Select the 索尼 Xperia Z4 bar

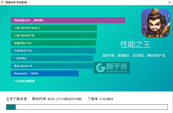click(x=52, y=66)
